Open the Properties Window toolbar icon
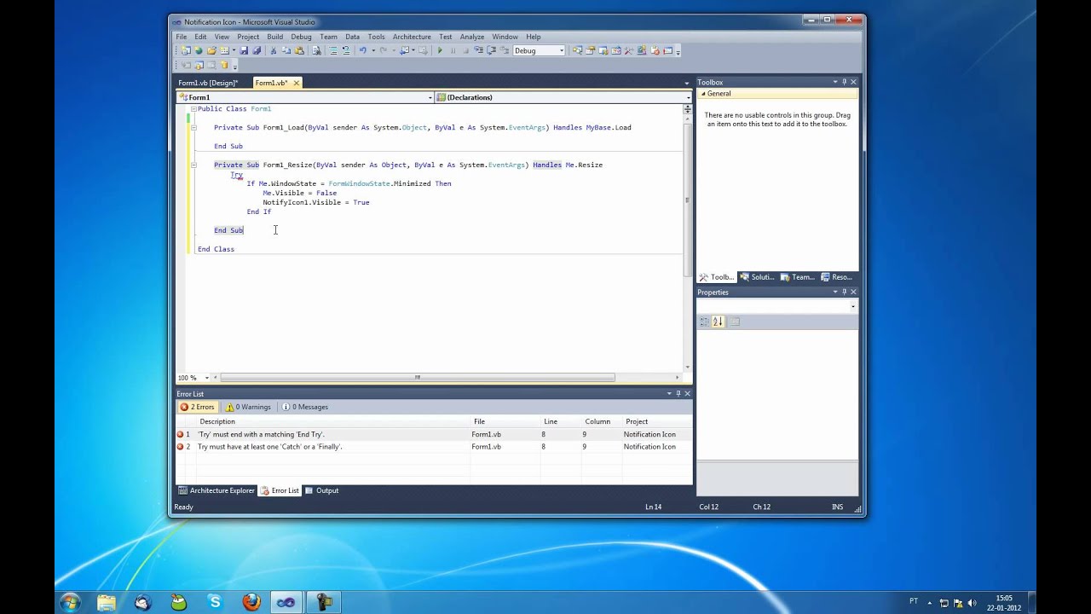This screenshot has height=614, width=1091. coord(590,50)
